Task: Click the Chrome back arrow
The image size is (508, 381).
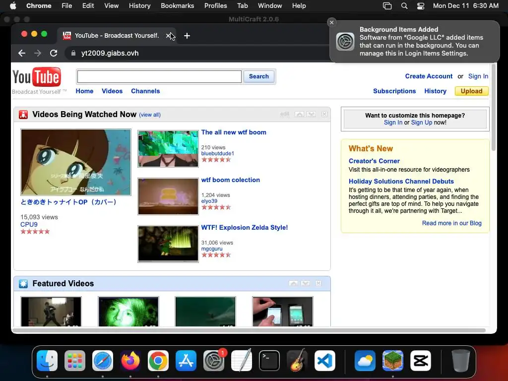Action: point(22,53)
